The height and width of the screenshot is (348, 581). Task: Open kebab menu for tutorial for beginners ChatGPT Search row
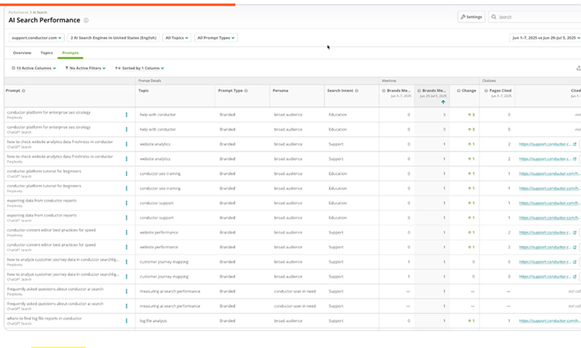coord(126,173)
